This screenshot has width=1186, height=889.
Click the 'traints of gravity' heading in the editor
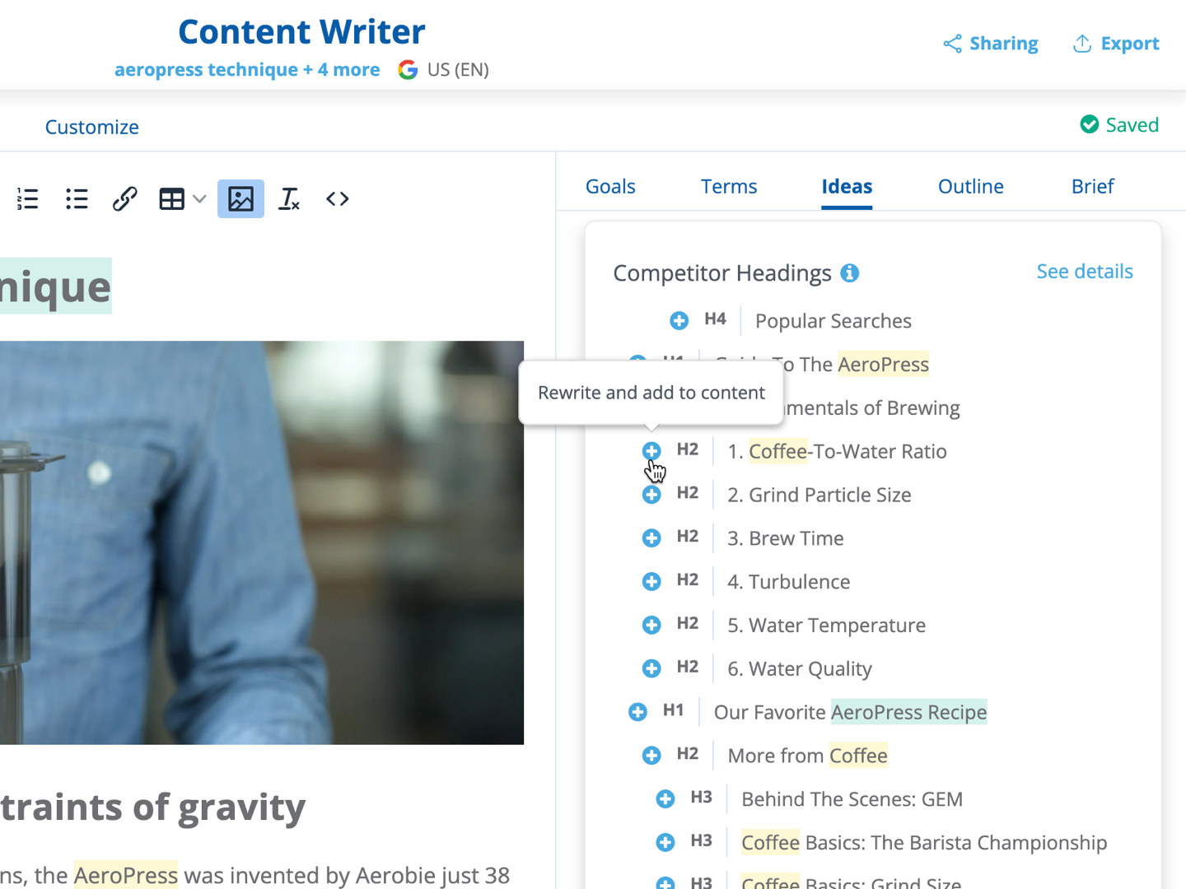(152, 808)
